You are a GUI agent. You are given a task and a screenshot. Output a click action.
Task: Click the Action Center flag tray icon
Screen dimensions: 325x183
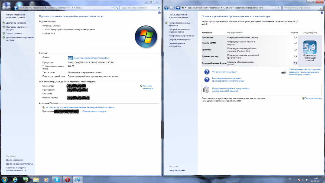298,179
